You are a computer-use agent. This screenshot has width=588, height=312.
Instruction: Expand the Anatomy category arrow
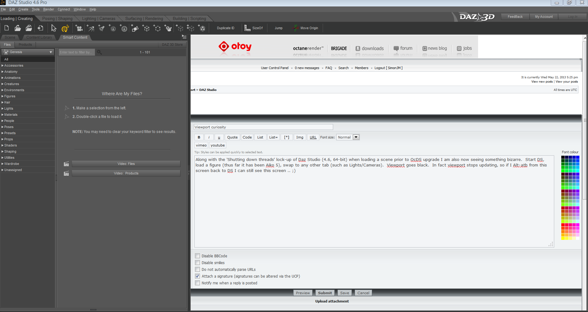[2, 72]
